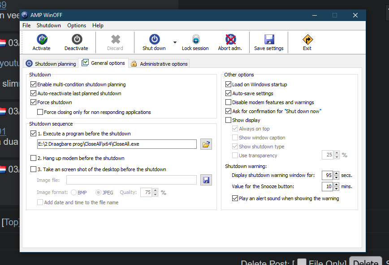
Task: Toggle Execute a program before the shutdown
Action: pos(33,134)
